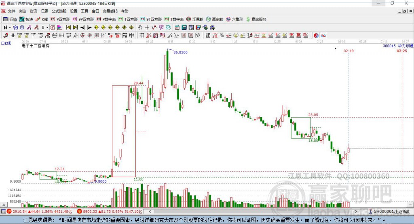Image resolution: width=414 pixels, height=224 pixels.
Task: Click the blue infinity symbol icon
Action: point(323,36)
